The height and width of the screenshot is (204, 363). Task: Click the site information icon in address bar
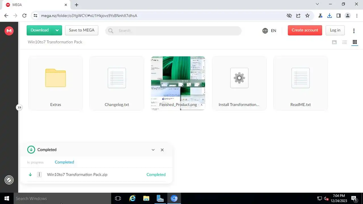[35, 16]
